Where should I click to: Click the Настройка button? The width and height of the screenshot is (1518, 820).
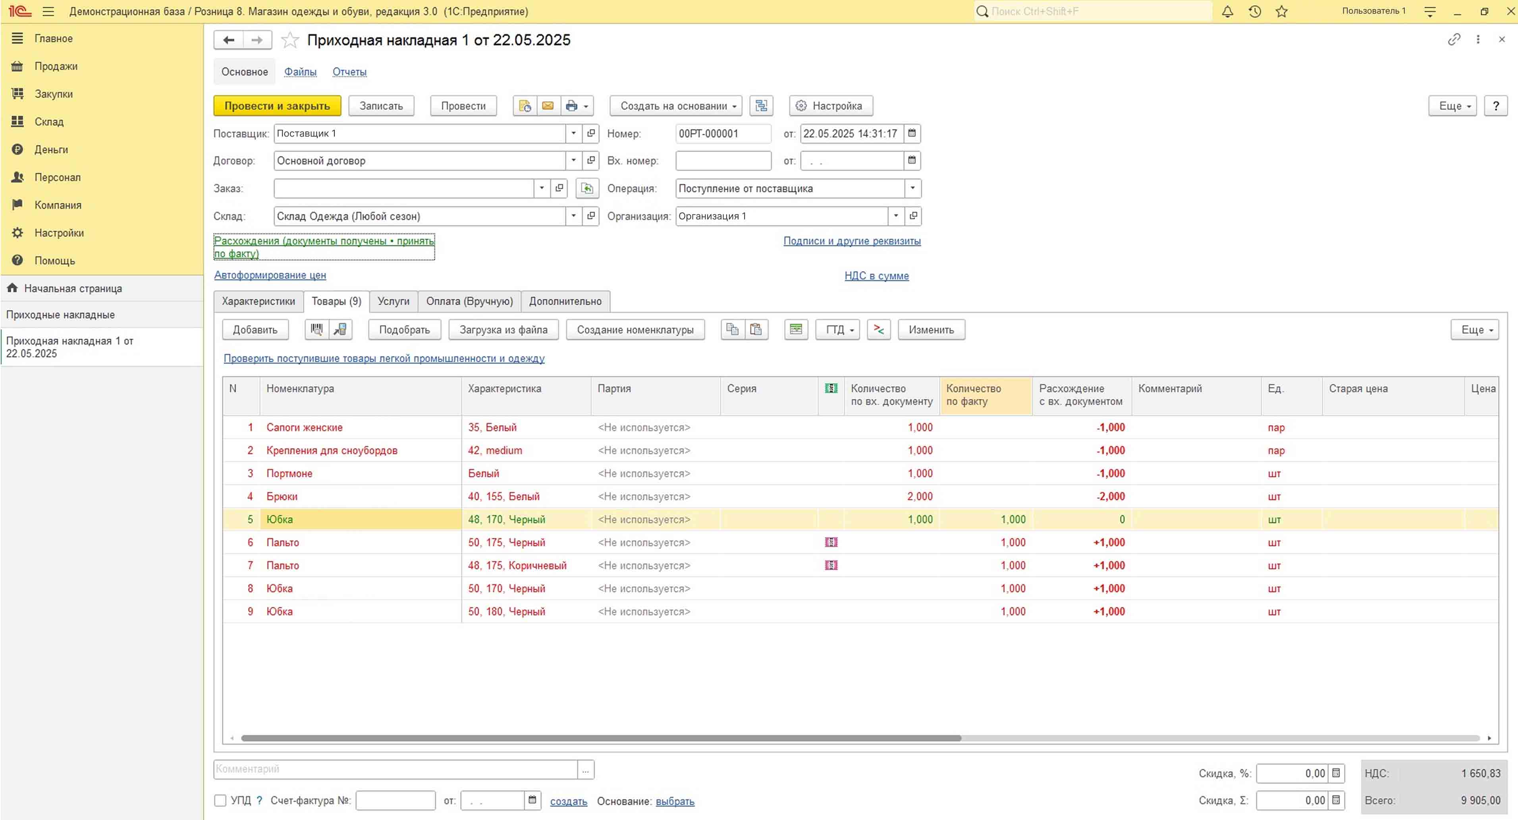(831, 106)
